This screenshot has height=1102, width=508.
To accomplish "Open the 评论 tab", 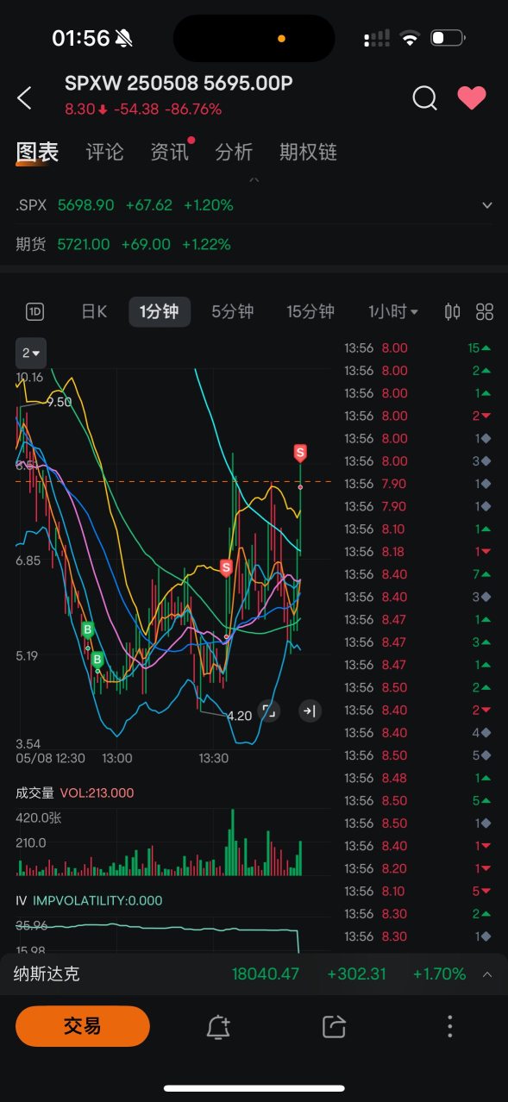I will pos(105,153).
